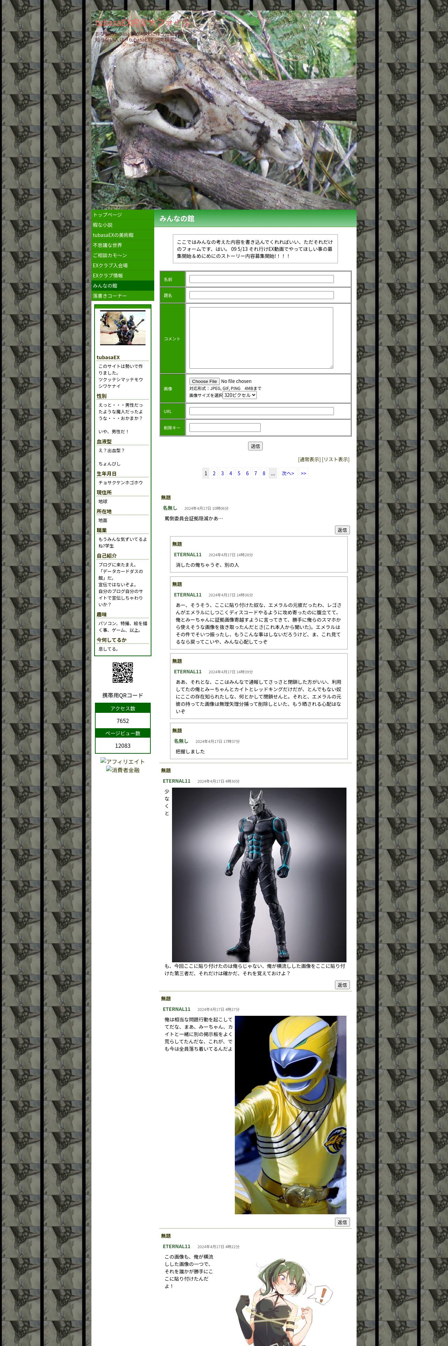
Task: Click ETERNAL11 name on 4時27分 post
Action: click(x=177, y=1009)
